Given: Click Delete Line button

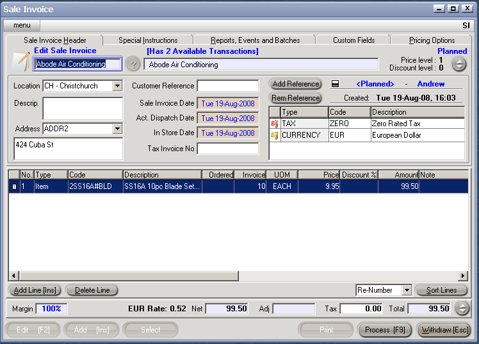Looking at the screenshot, I should click(x=92, y=290).
